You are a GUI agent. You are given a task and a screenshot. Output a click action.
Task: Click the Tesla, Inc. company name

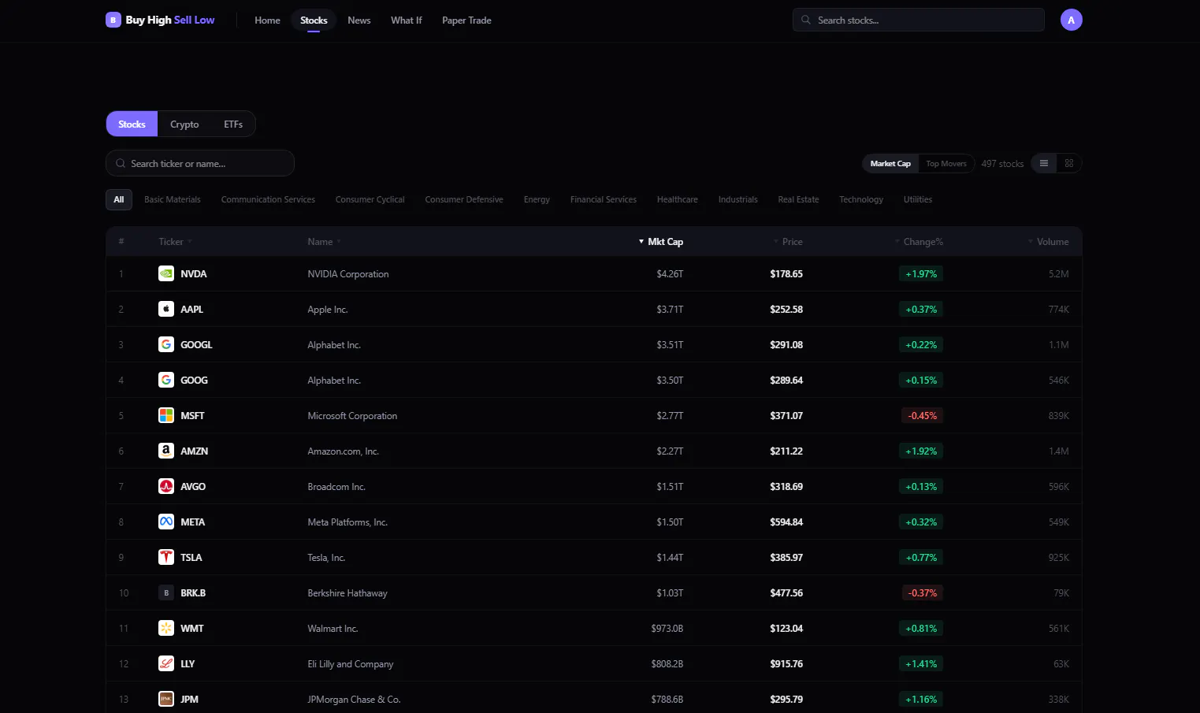coord(326,558)
